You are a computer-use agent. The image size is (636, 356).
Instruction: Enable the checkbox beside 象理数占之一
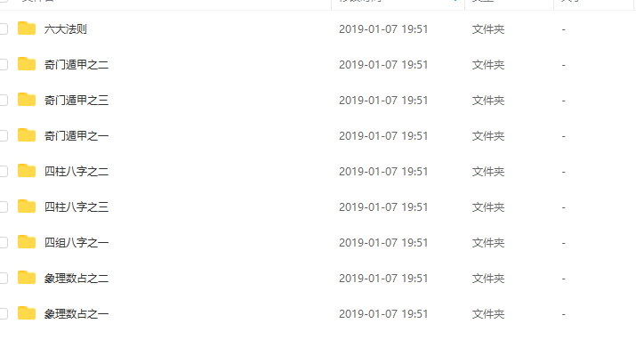coord(4,314)
